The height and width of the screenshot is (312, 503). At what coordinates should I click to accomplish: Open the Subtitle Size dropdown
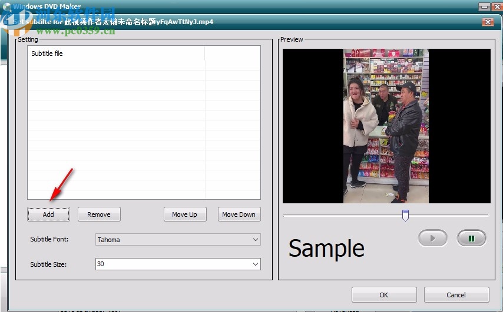click(x=178, y=264)
